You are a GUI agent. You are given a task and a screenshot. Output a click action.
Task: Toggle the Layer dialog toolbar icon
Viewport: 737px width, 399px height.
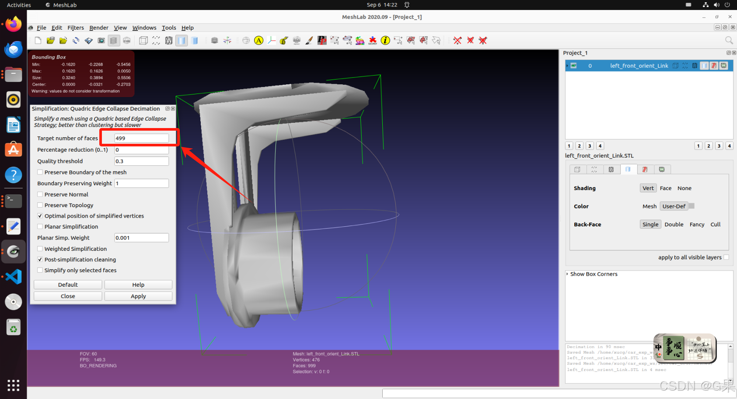(x=114, y=41)
